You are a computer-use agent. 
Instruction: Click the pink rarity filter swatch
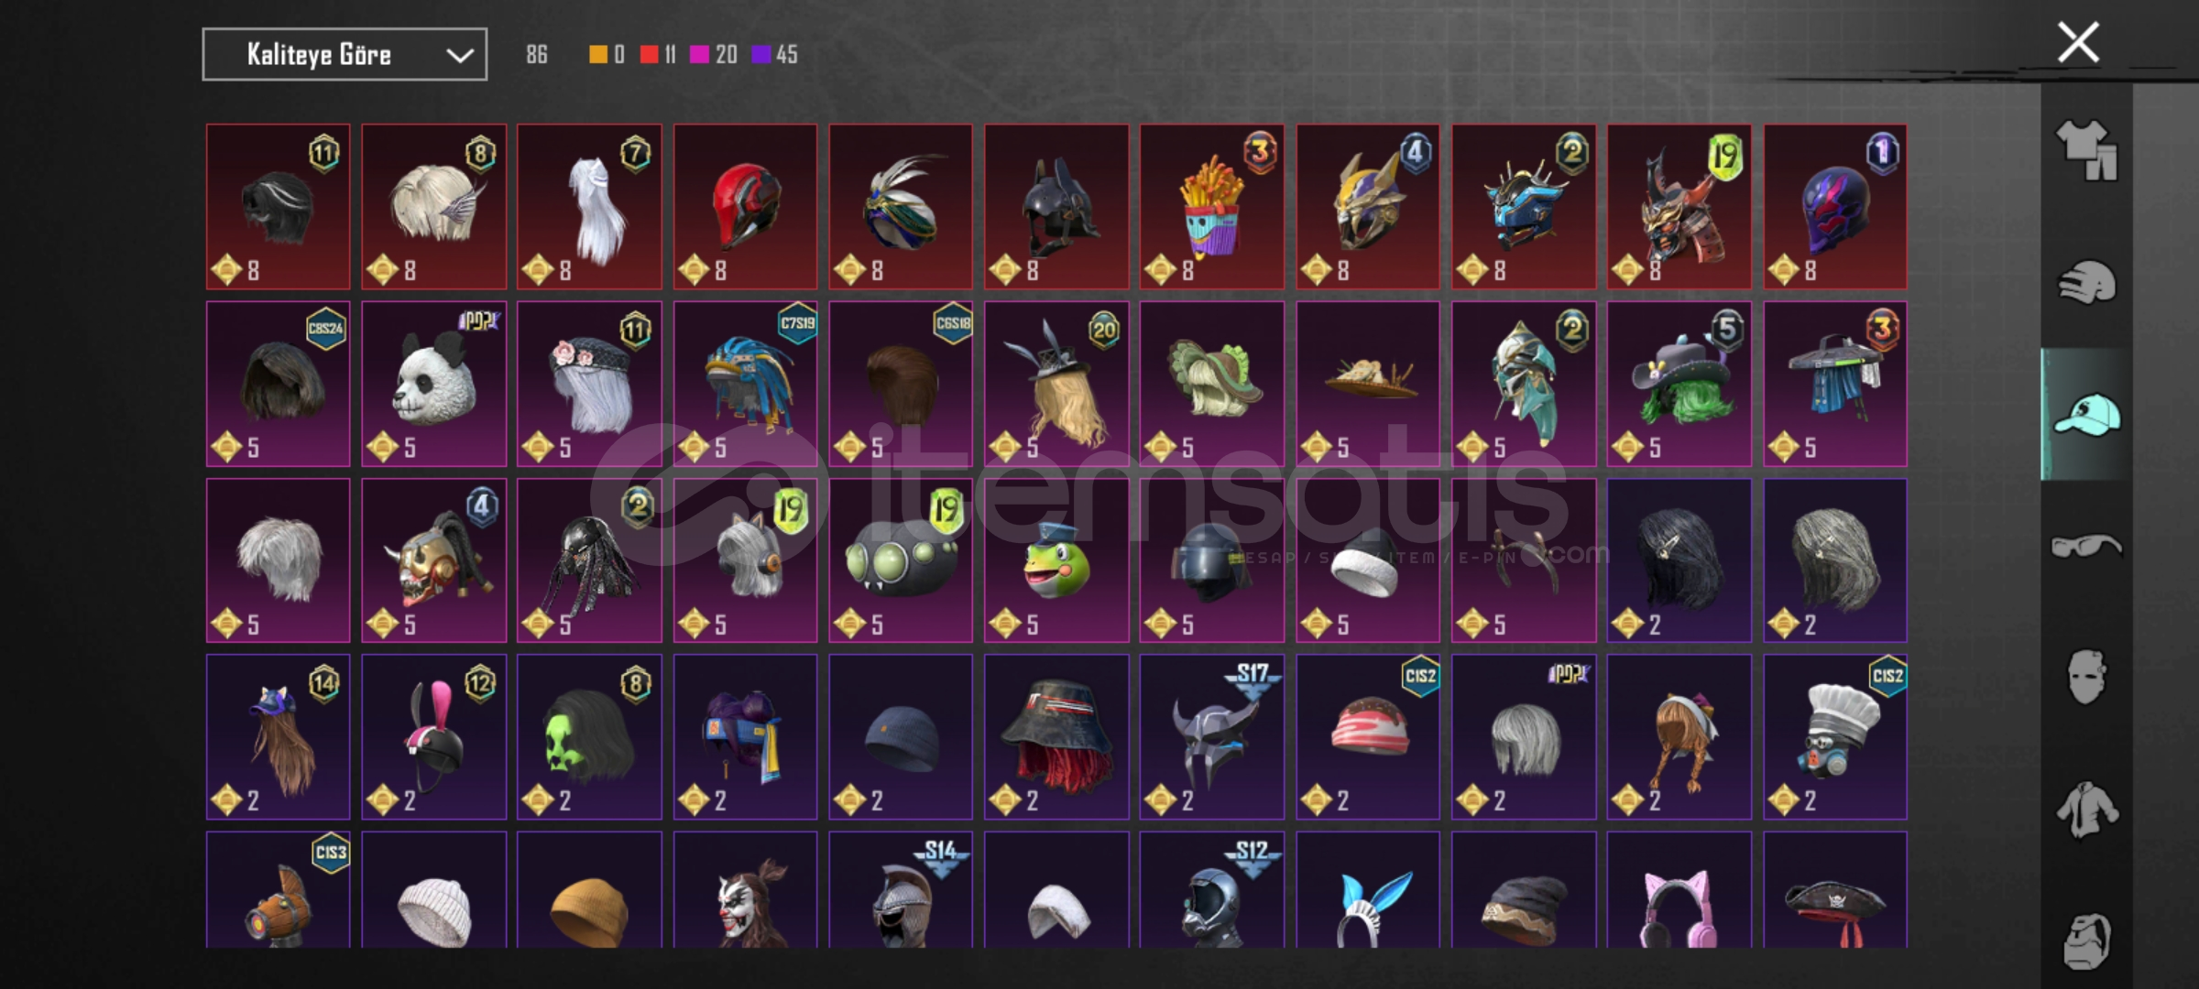tap(700, 55)
